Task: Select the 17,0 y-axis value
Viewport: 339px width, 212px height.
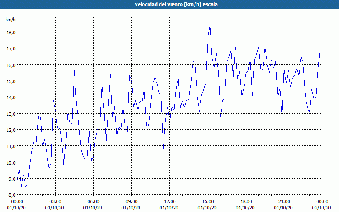Action: coord(11,49)
